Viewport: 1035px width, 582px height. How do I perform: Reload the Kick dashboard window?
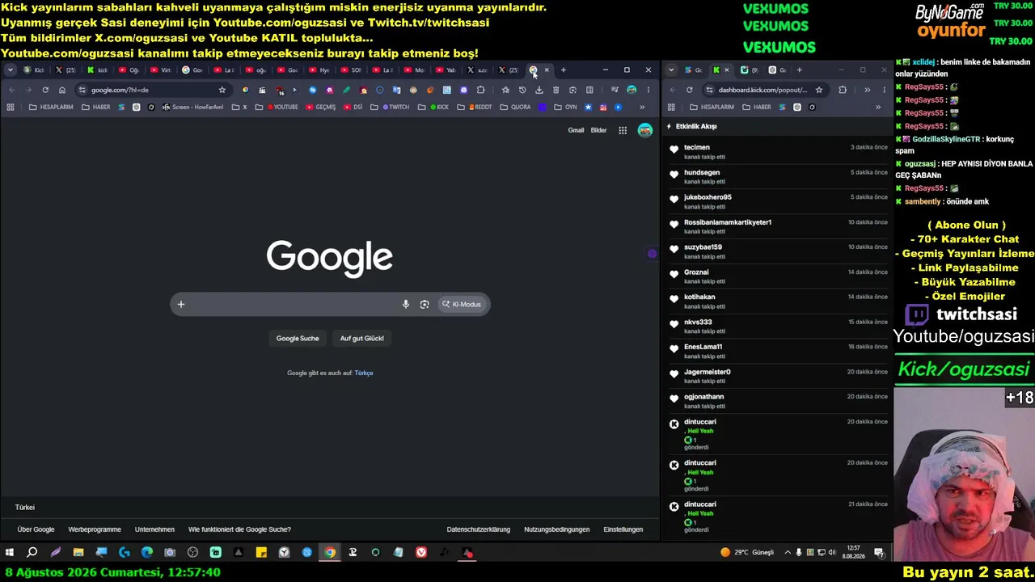point(689,90)
